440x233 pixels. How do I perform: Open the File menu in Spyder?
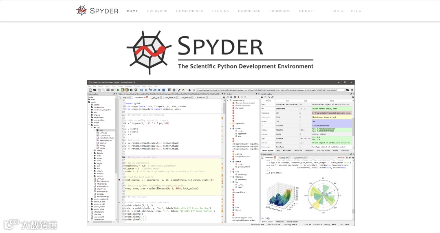tap(90, 86)
